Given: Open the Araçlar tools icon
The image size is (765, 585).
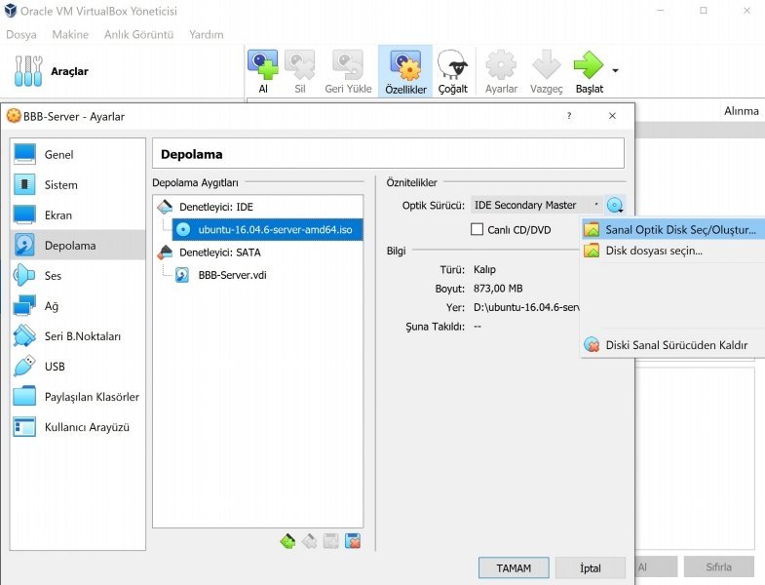Looking at the screenshot, I should coord(28,71).
